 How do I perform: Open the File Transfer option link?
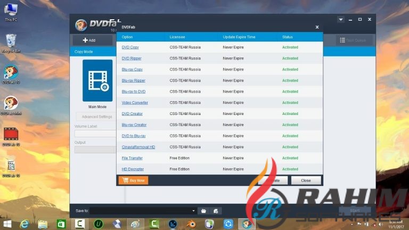(132, 158)
